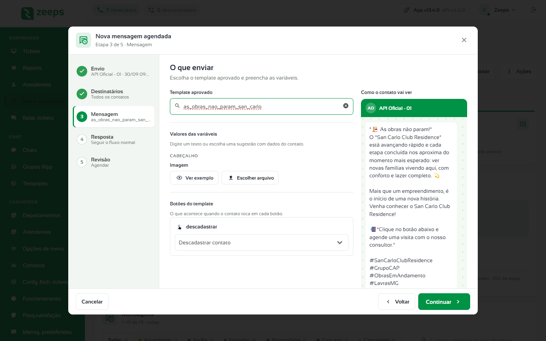Click the descadastrar button tap icon
The height and width of the screenshot is (341, 546).
[x=180, y=227]
